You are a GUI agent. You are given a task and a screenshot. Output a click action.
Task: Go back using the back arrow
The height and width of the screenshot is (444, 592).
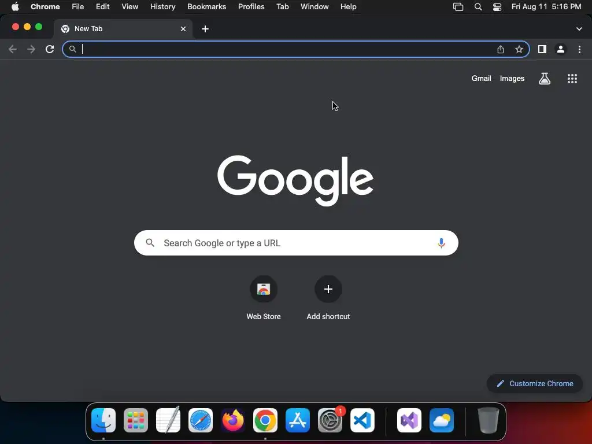(x=13, y=49)
